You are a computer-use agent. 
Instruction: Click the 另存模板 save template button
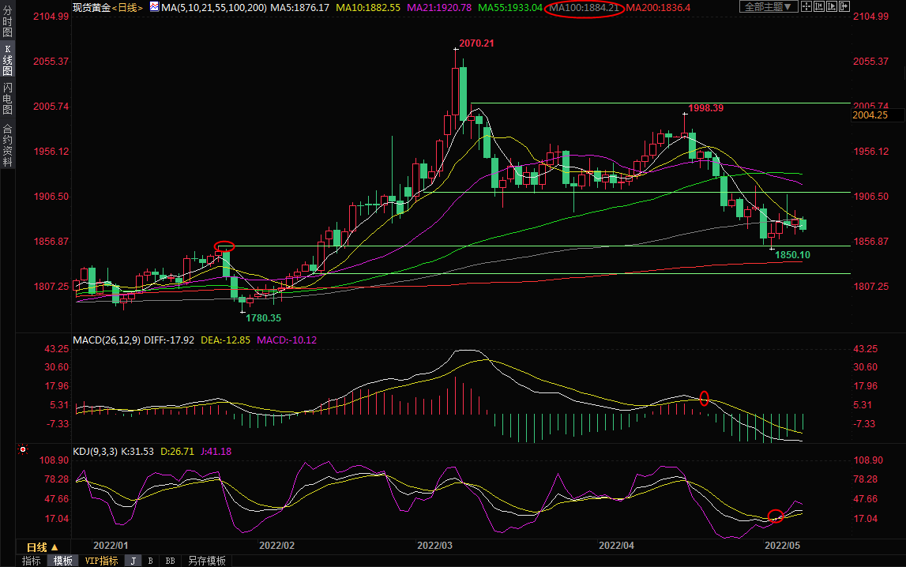[205, 561]
